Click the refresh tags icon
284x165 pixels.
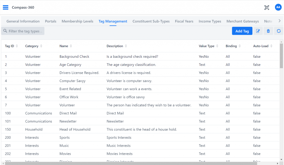click(278, 31)
